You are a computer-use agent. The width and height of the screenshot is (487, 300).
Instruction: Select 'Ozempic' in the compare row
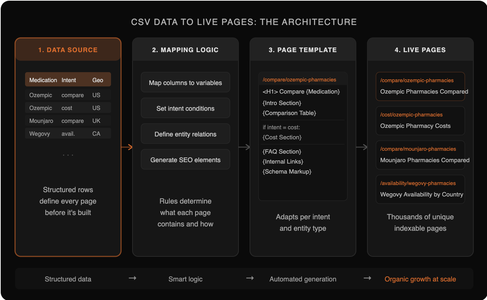[x=40, y=95]
